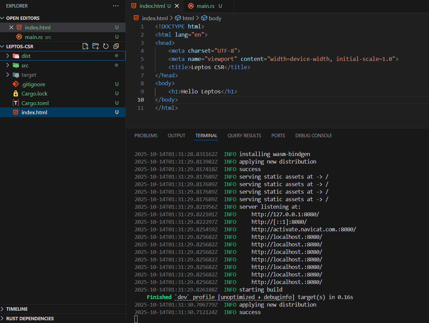Click the body element breadcrumb symbol icon
Screen dimensions: 429x323
pos(204,18)
